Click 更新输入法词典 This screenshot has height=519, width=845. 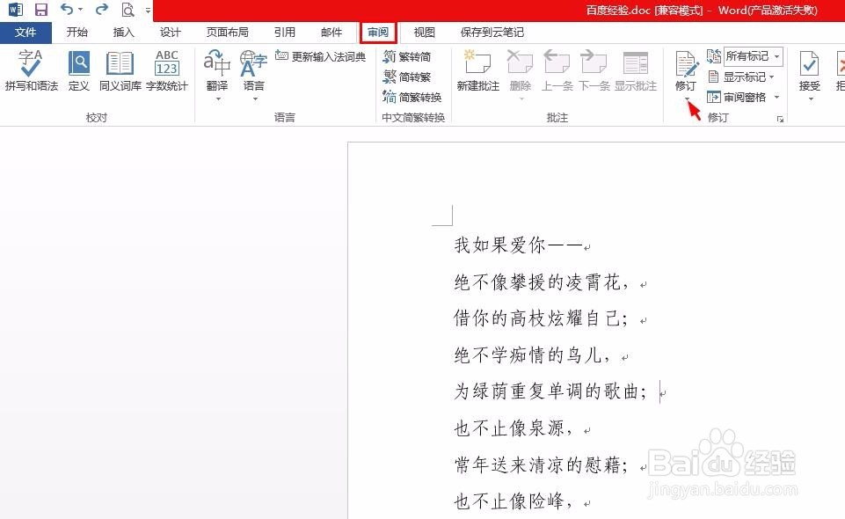(320, 56)
